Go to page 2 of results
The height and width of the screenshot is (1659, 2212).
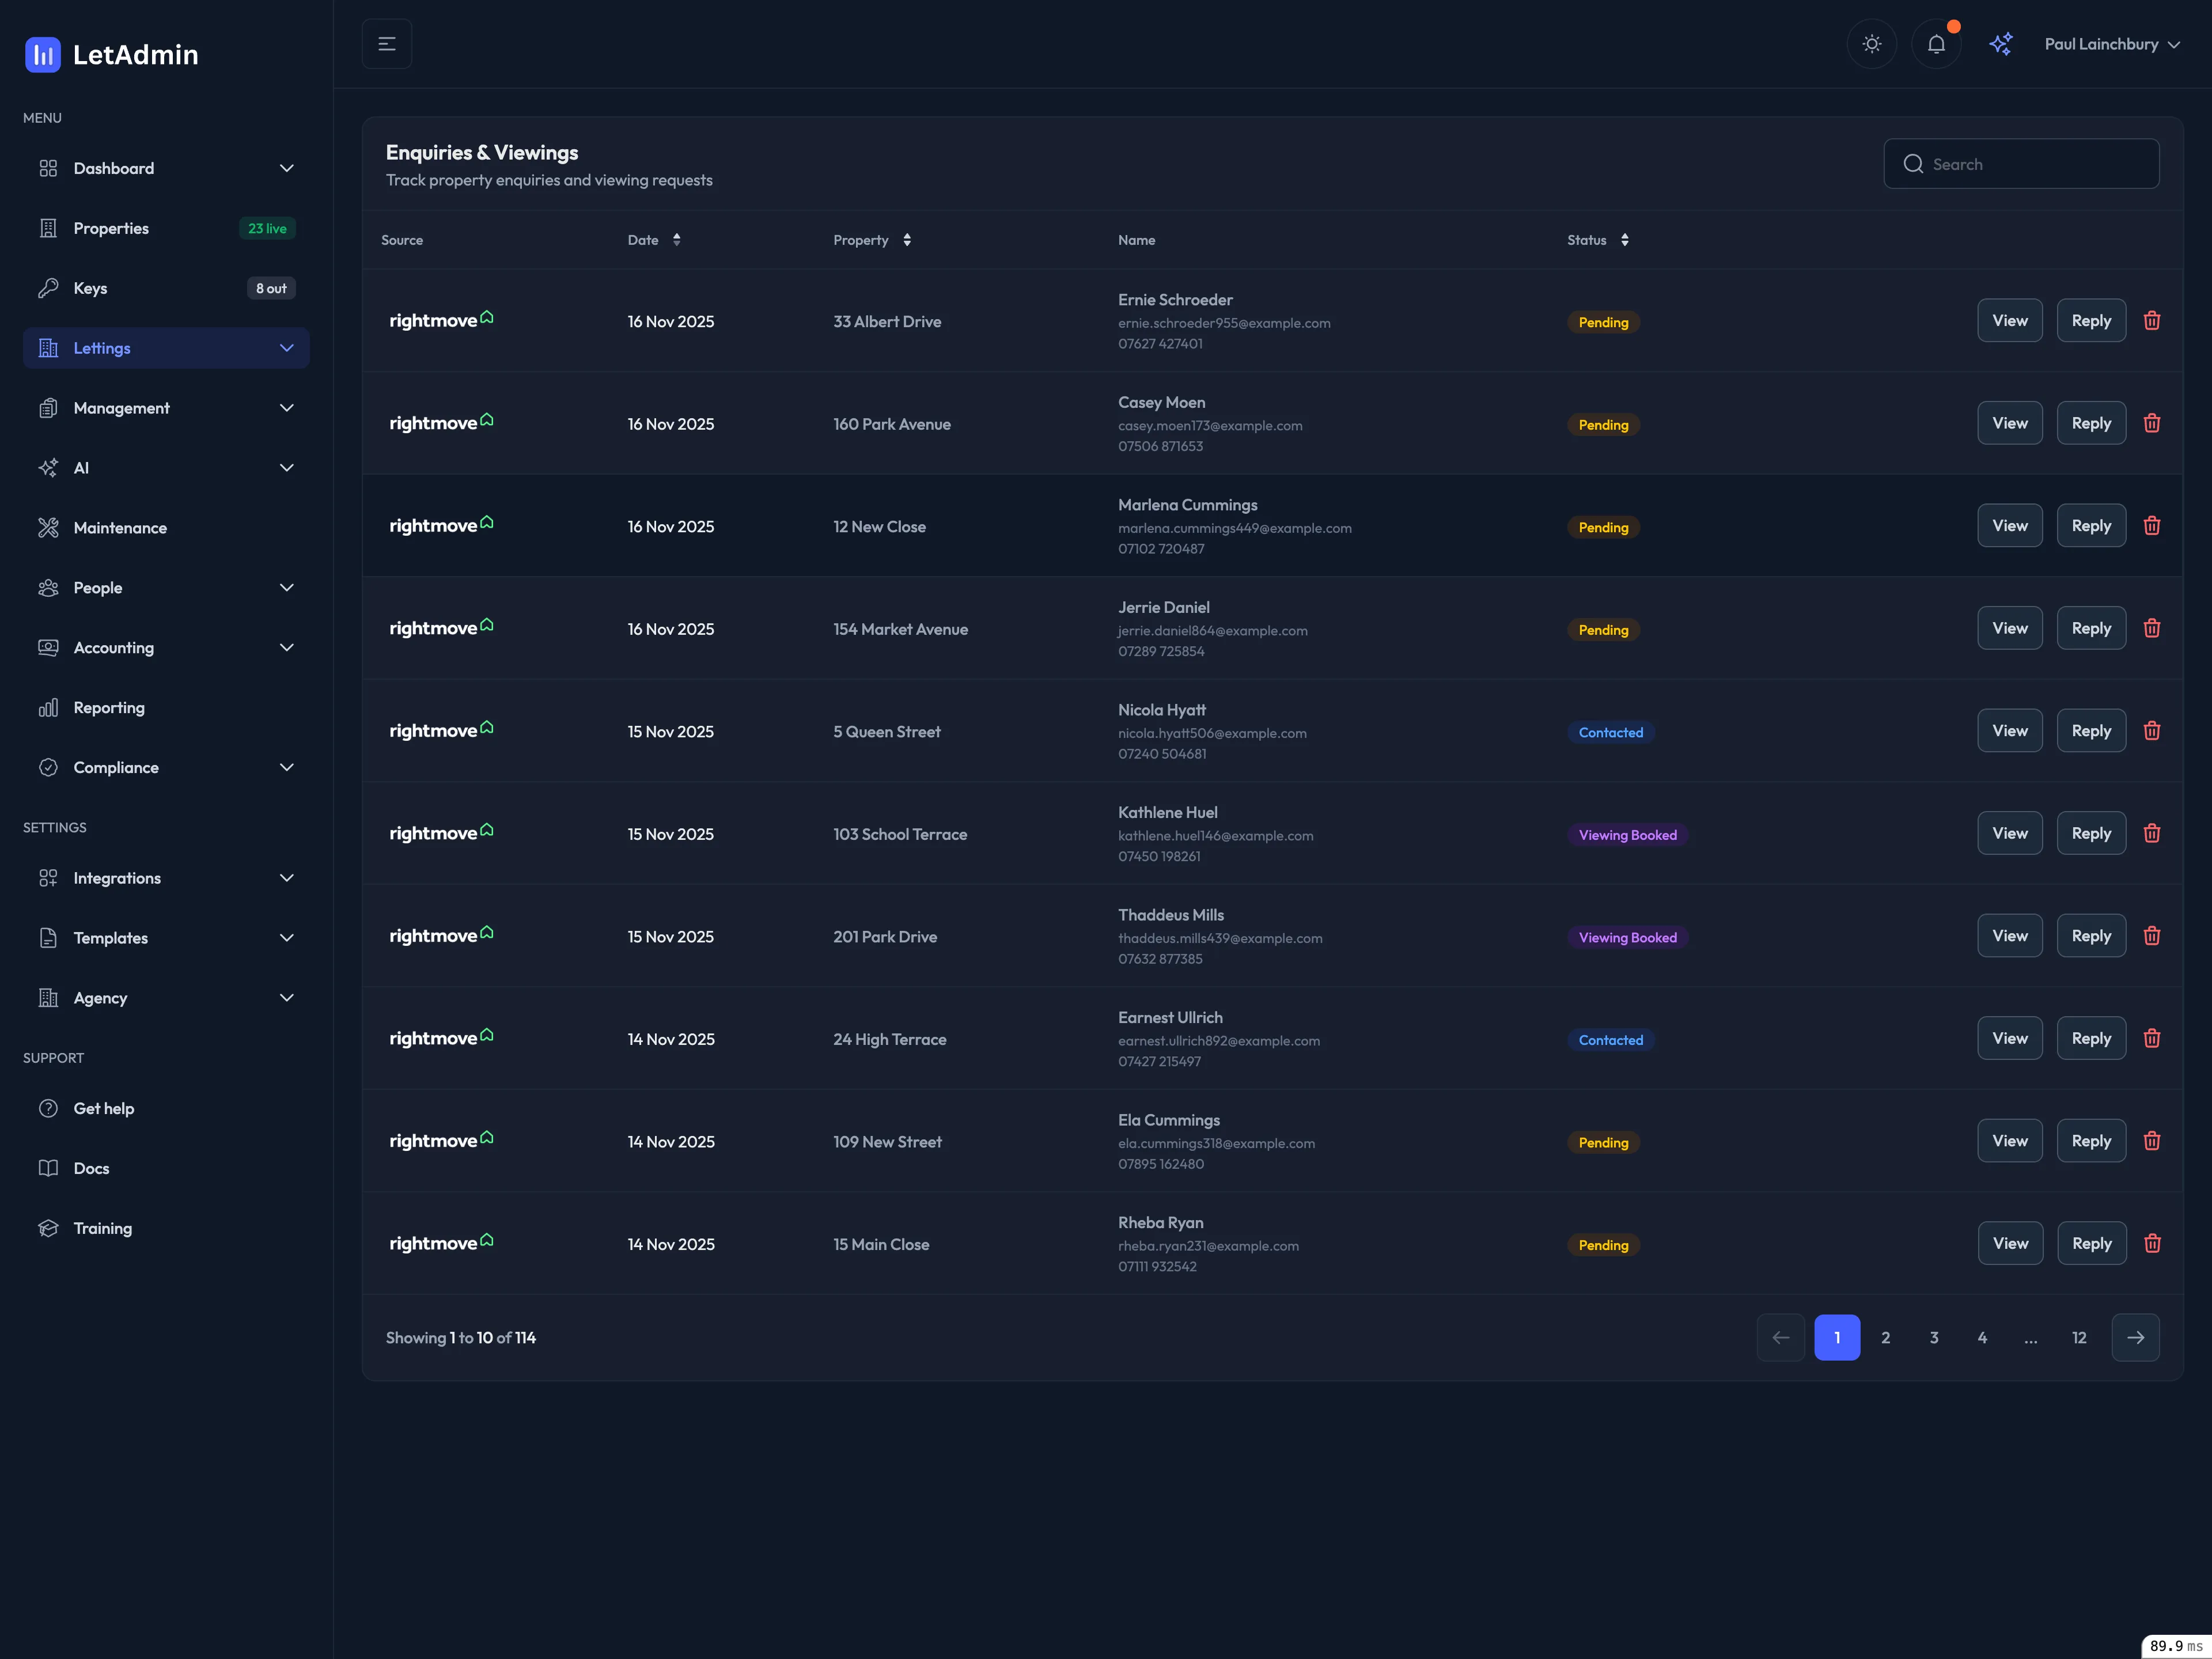[x=1886, y=1337]
